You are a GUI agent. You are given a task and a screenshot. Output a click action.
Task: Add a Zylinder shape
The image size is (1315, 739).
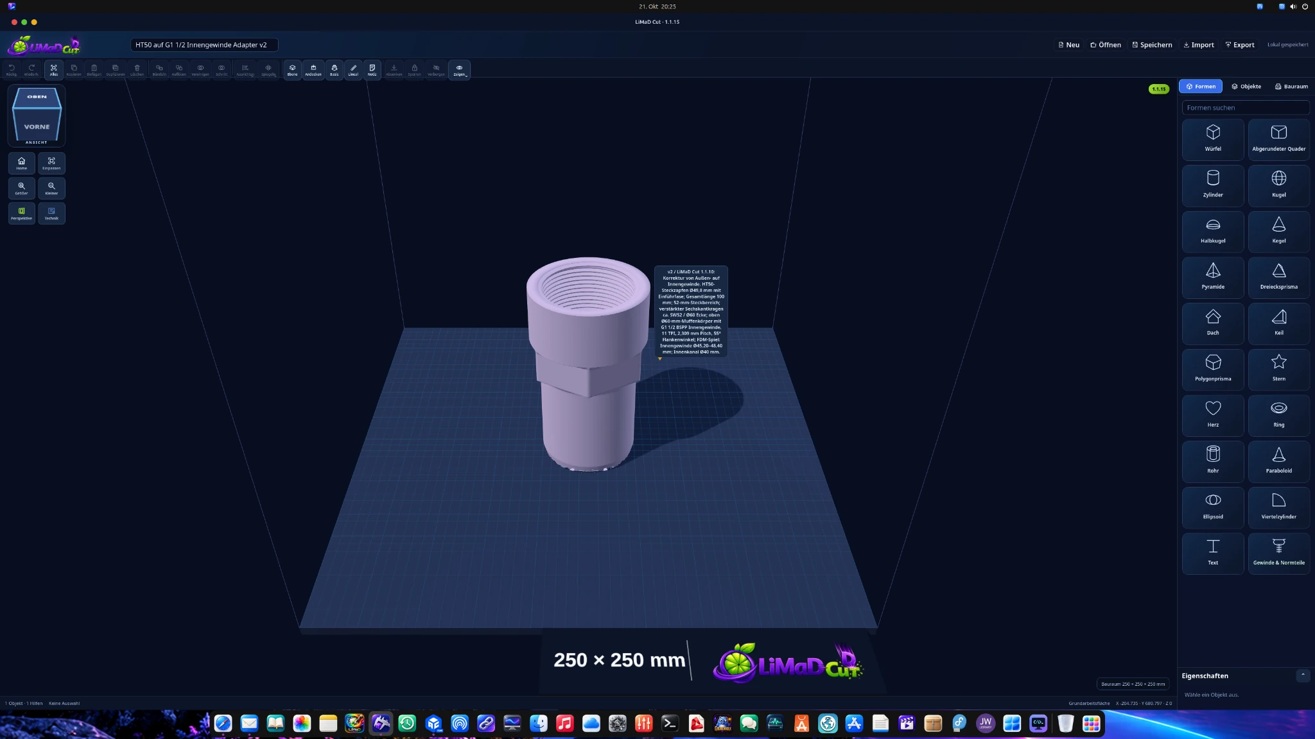click(1213, 185)
